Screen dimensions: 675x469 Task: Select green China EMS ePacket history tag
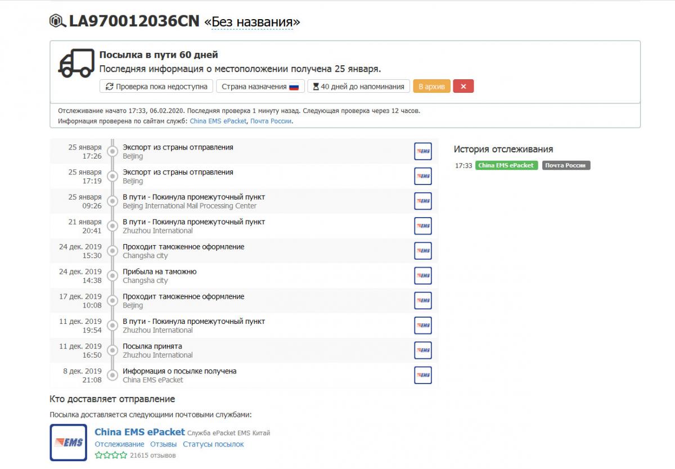[x=506, y=165]
